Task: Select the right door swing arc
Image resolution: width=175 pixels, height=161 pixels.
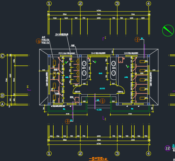Action: pyautogui.click(x=121, y=90)
